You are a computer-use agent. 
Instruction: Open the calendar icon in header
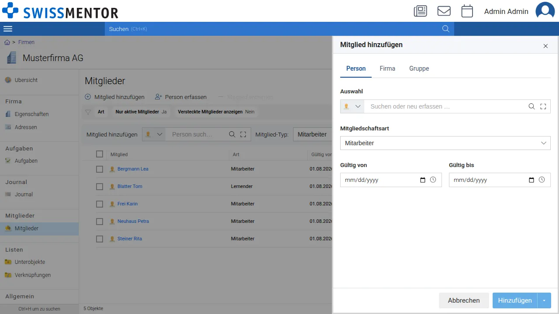pyautogui.click(x=467, y=11)
